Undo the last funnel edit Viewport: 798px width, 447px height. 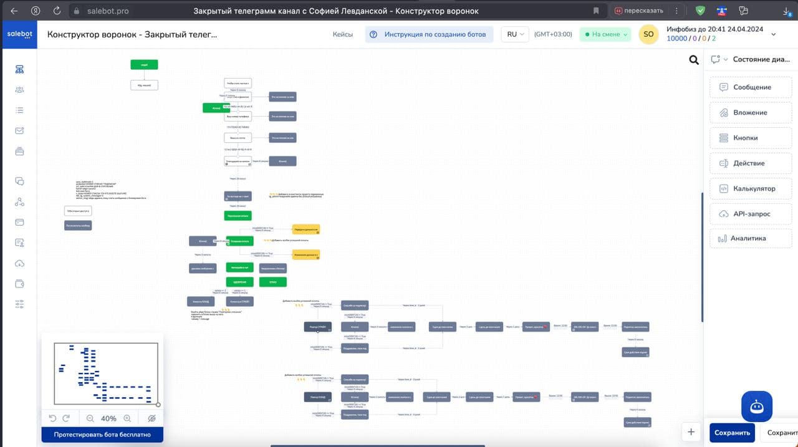[53, 418]
